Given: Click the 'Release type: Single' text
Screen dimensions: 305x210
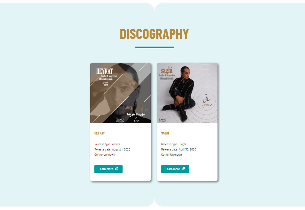Looking at the screenshot, I should 174,144.
